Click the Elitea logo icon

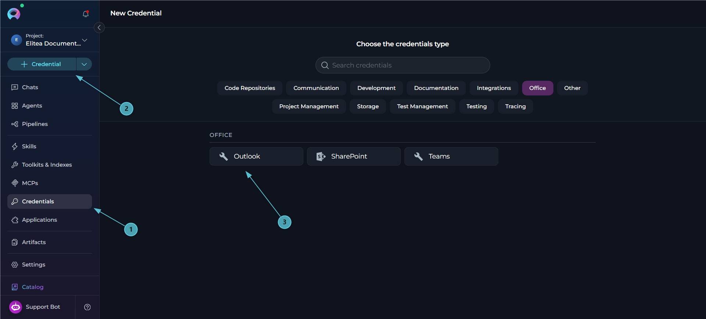[x=14, y=14]
